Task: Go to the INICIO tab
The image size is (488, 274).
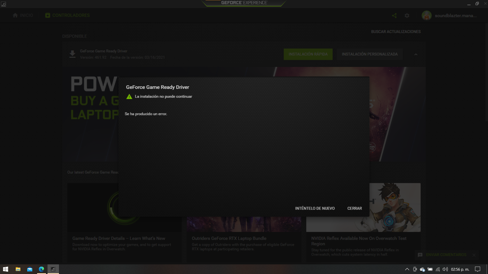Action: [x=23, y=15]
